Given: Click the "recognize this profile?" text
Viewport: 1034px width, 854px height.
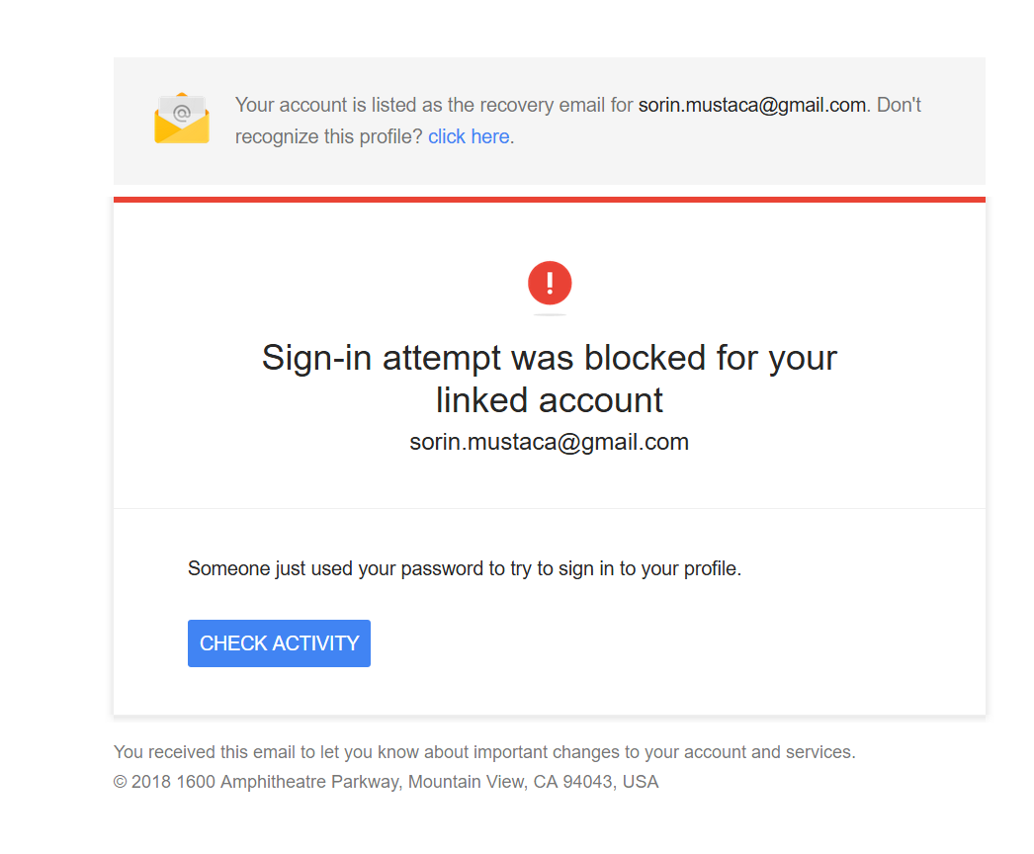Looking at the screenshot, I should coord(328,136).
